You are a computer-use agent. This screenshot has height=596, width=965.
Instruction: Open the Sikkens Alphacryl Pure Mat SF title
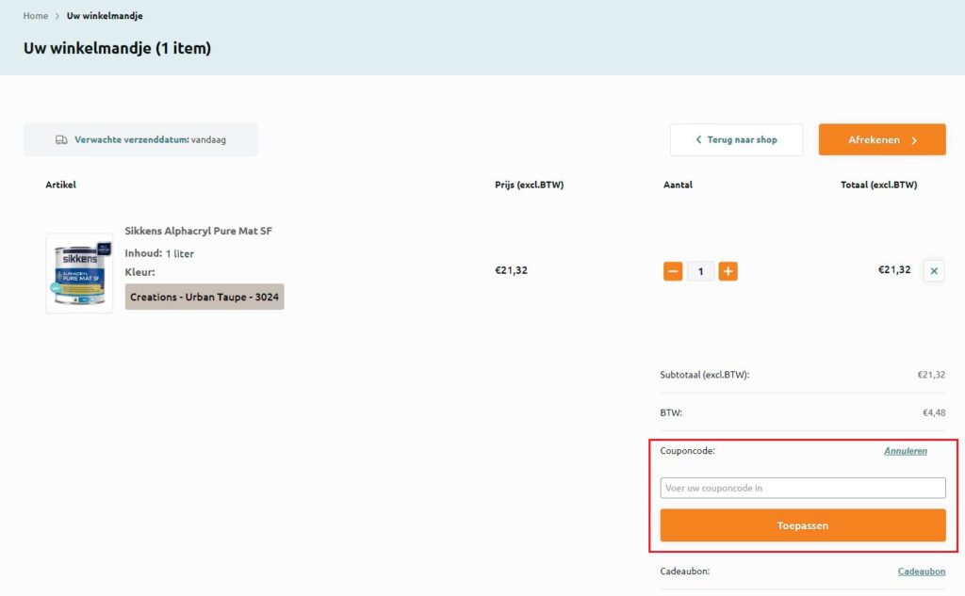click(198, 231)
